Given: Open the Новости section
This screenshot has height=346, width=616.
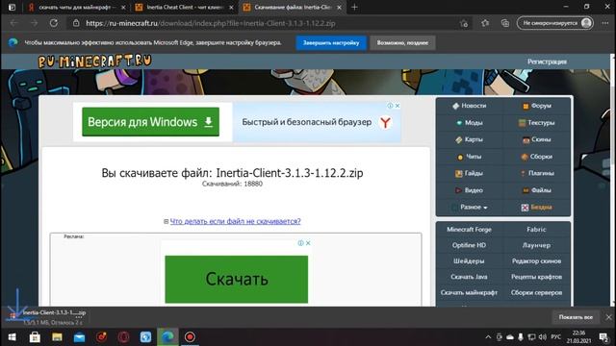Looking at the screenshot, I should coord(469,106).
